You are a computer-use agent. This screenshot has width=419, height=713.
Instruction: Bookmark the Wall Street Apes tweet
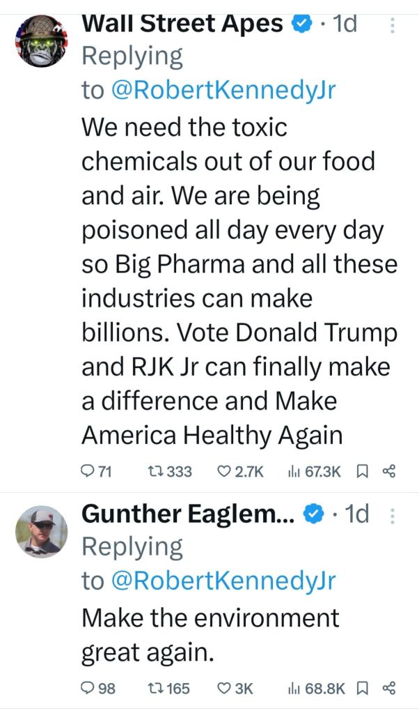tap(362, 472)
